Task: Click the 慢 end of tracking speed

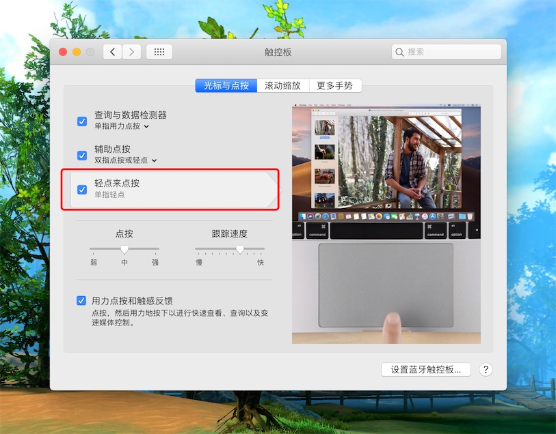Action: [x=199, y=262]
